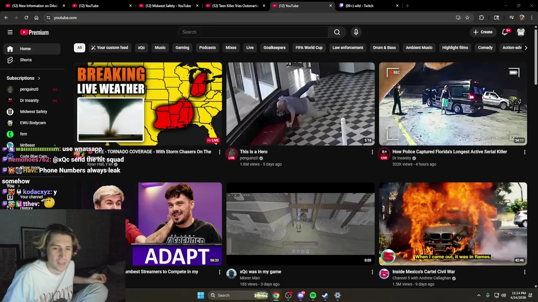Open Chrome media controls icon

point(512,18)
